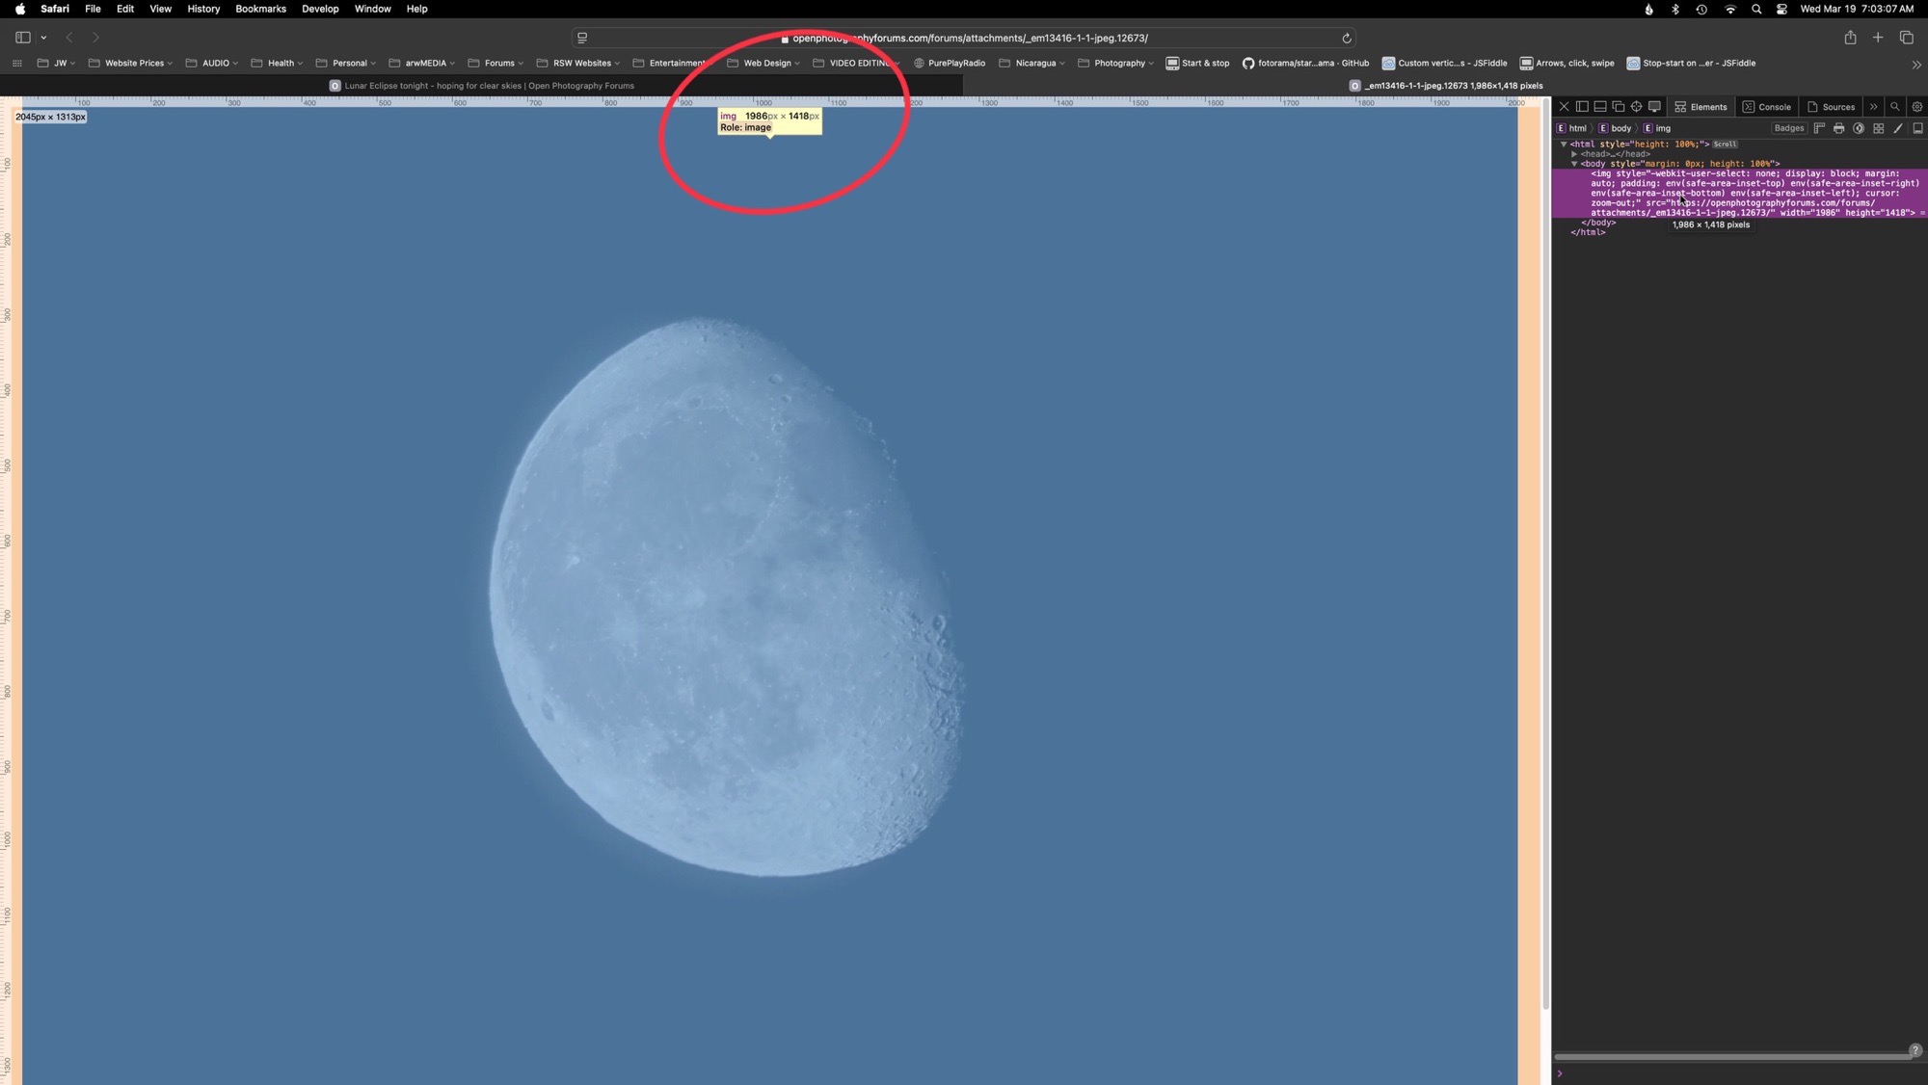Toggle the appearance (dark/light) icon

coord(1859,128)
